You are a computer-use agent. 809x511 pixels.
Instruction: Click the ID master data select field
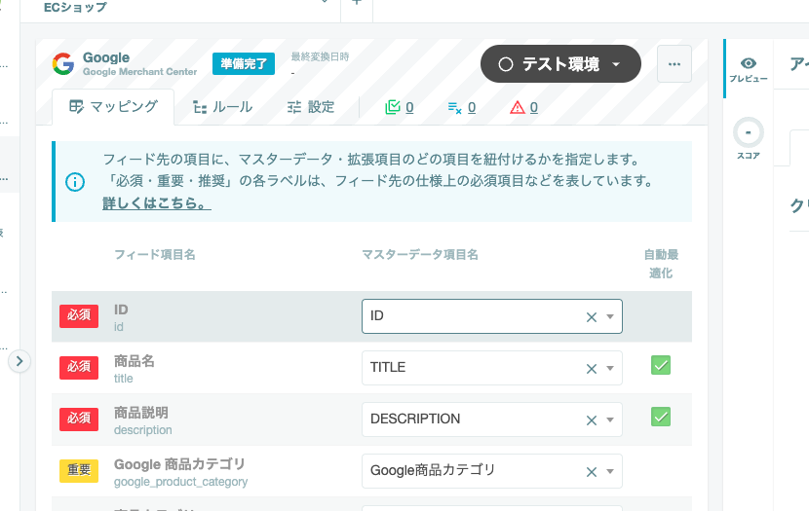[x=491, y=316]
